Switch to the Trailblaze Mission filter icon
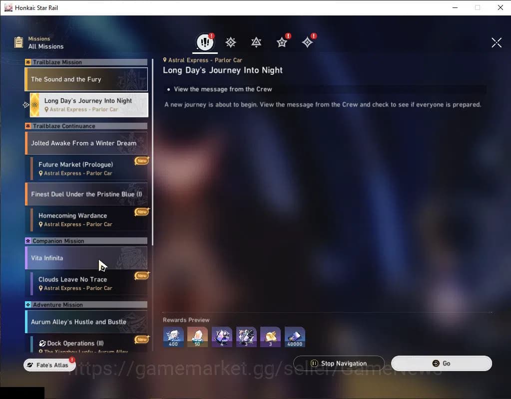511x399 pixels. 230,42
